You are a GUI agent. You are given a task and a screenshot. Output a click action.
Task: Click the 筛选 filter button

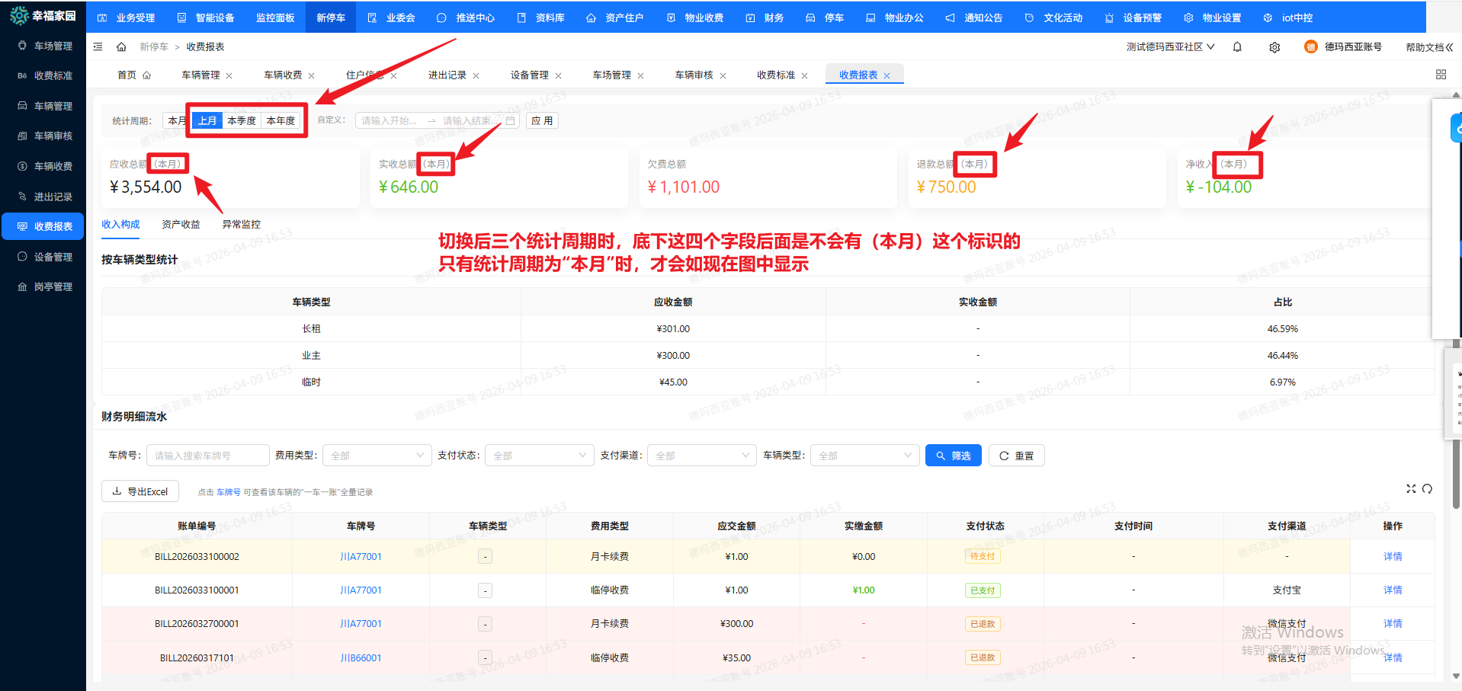coord(953,456)
